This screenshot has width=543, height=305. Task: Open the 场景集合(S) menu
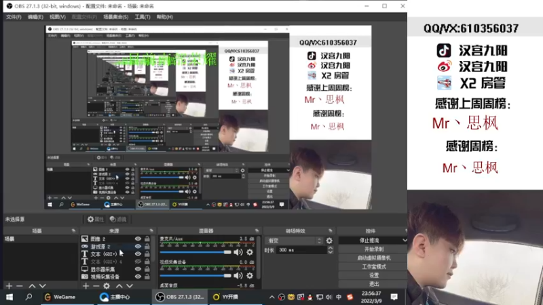(115, 16)
